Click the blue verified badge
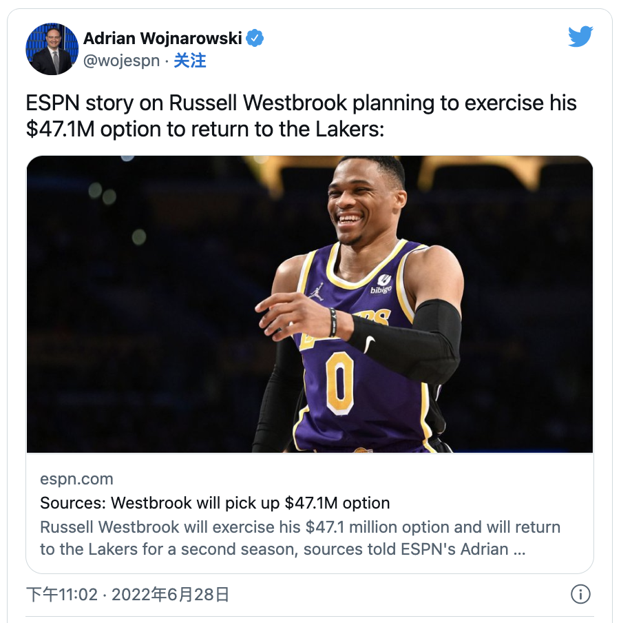Image resolution: width=621 pixels, height=623 pixels. [255, 39]
